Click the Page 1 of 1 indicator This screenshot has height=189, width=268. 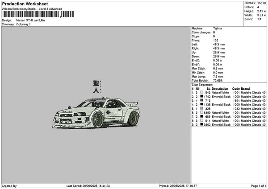click(x=259, y=186)
